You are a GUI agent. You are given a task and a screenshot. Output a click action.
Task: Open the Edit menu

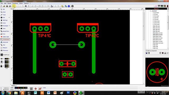pos(5,3)
